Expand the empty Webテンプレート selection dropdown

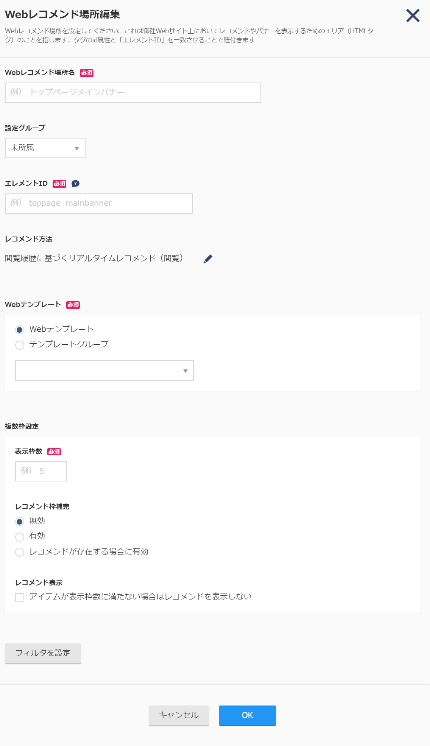104,371
